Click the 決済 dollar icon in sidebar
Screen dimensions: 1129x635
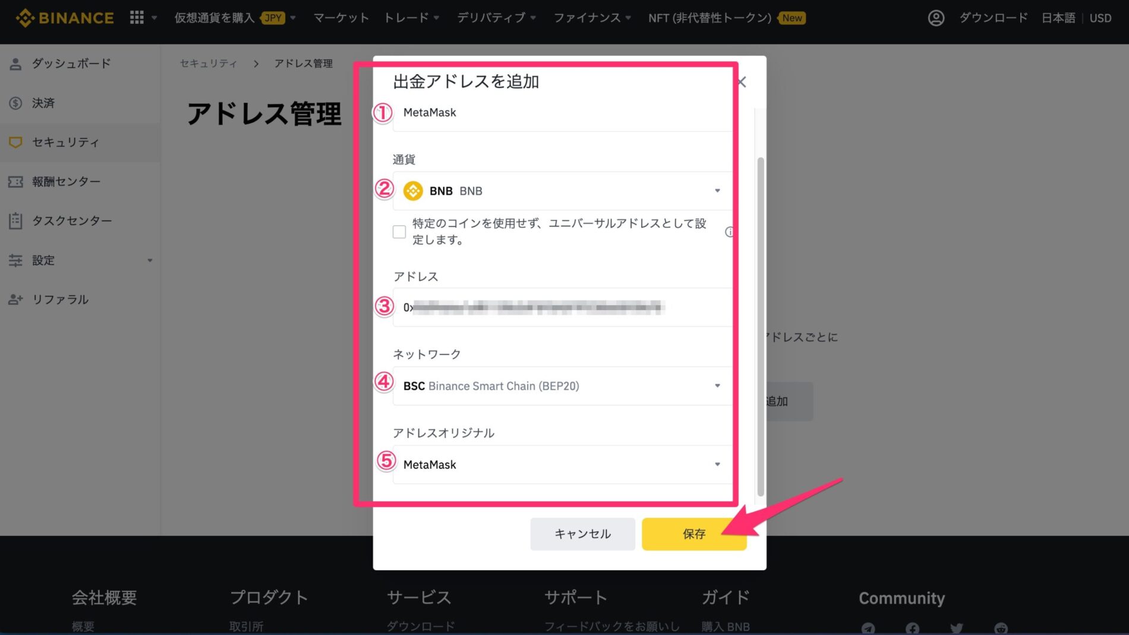point(16,103)
